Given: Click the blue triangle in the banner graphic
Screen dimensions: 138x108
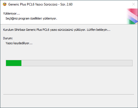Looking at the screenshot, I should click(x=134, y=21).
